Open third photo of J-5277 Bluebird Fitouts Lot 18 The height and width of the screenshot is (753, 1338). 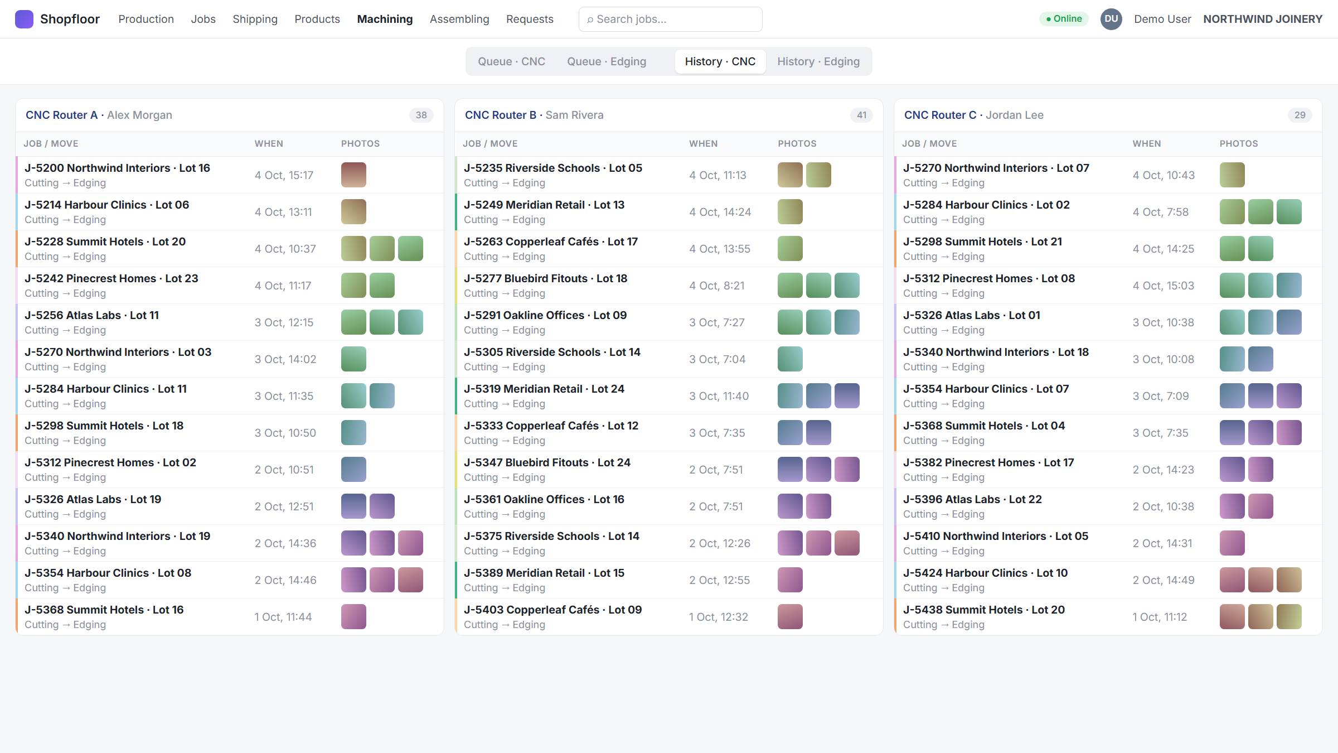click(x=847, y=286)
